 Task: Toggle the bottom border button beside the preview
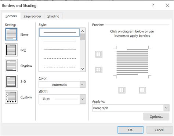[99, 70]
